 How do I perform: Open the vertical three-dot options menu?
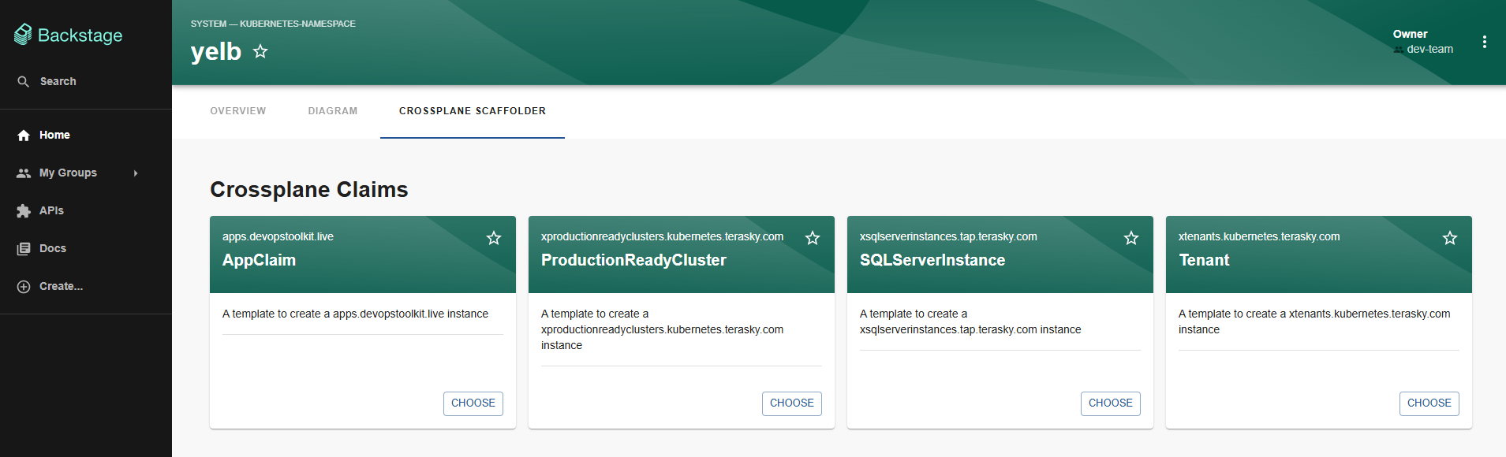click(x=1485, y=42)
